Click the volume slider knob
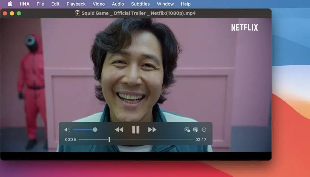 (x=95, y=130)
